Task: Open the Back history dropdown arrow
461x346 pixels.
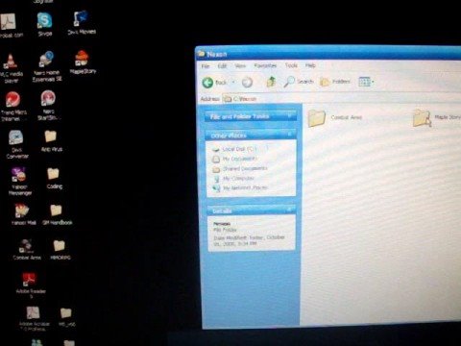Action: (x=233, y=83)
